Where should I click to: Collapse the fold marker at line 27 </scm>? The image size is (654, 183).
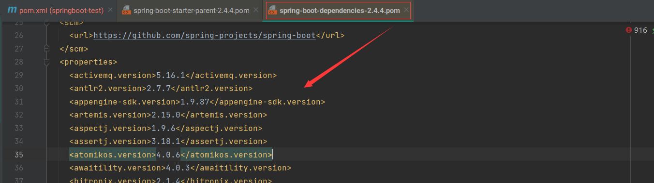tap(46, 49)
